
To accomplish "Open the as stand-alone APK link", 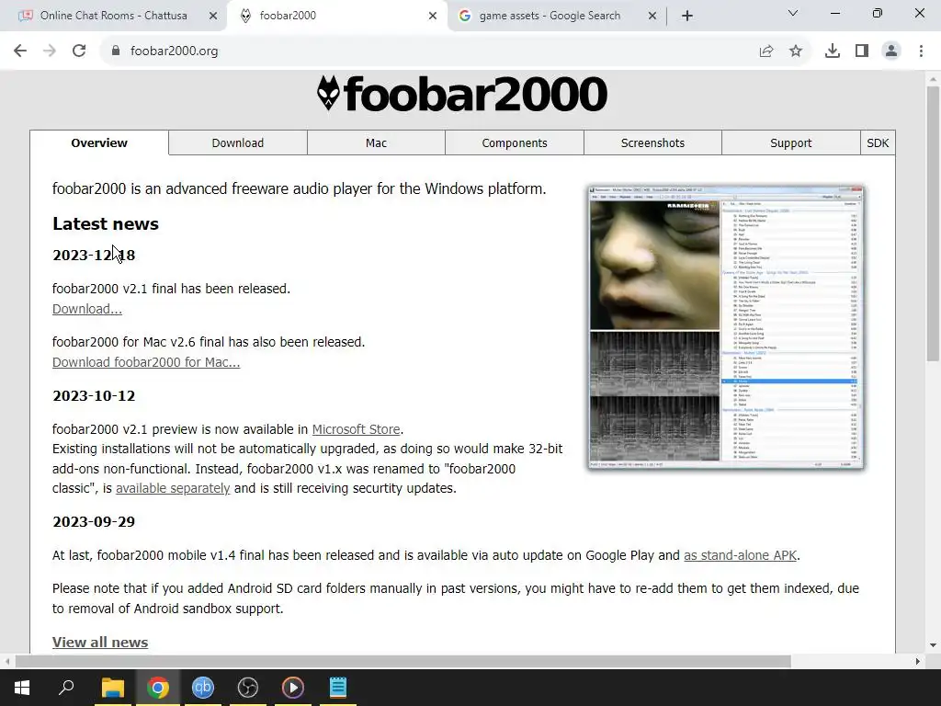I will (x=740, y=555).
